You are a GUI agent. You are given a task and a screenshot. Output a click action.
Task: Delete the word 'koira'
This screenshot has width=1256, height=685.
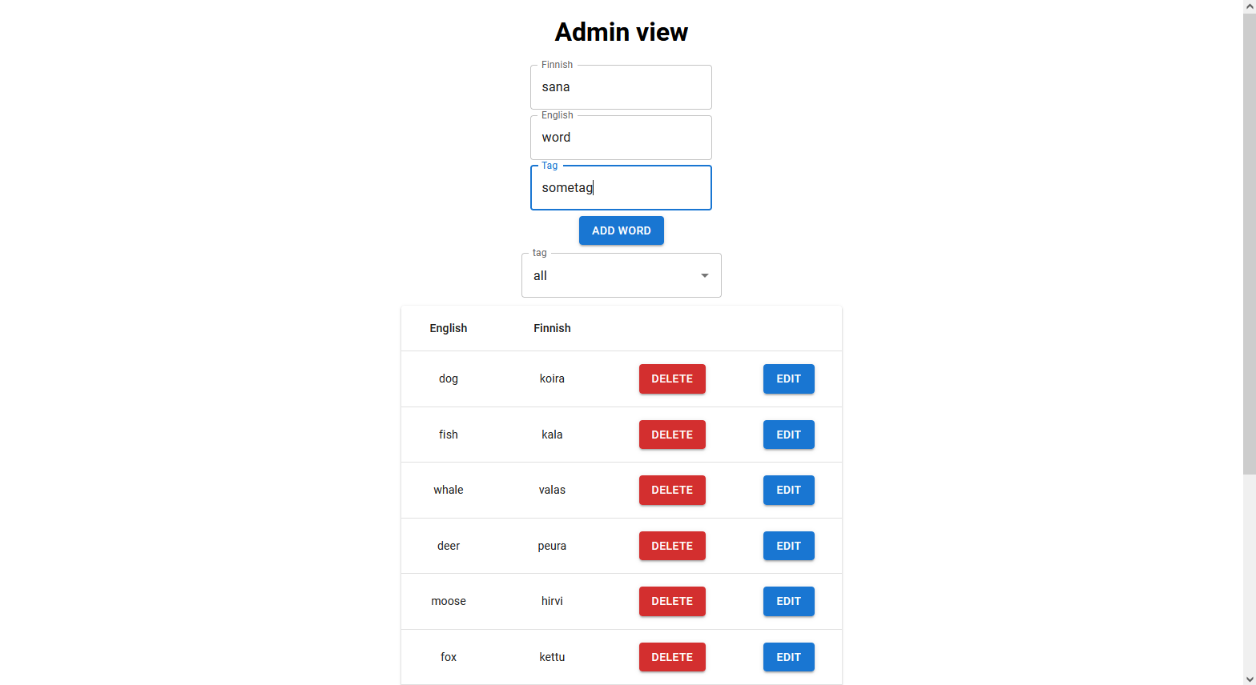click(671, 379)
